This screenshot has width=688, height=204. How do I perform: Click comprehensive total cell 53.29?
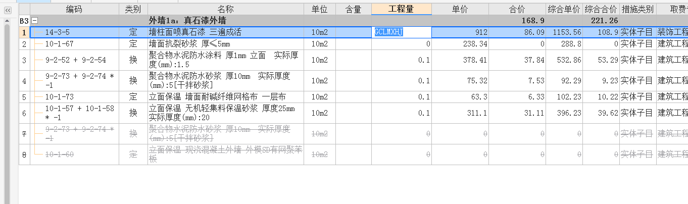601,60
